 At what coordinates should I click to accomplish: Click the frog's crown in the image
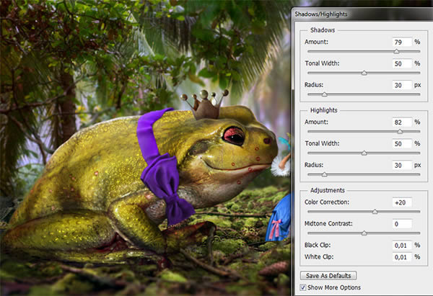205,104
